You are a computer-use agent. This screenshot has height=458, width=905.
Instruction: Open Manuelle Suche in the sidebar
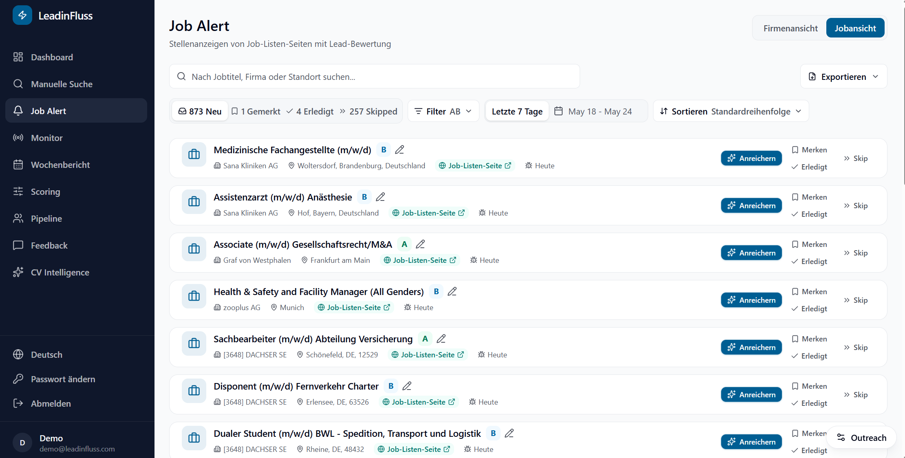76,84
